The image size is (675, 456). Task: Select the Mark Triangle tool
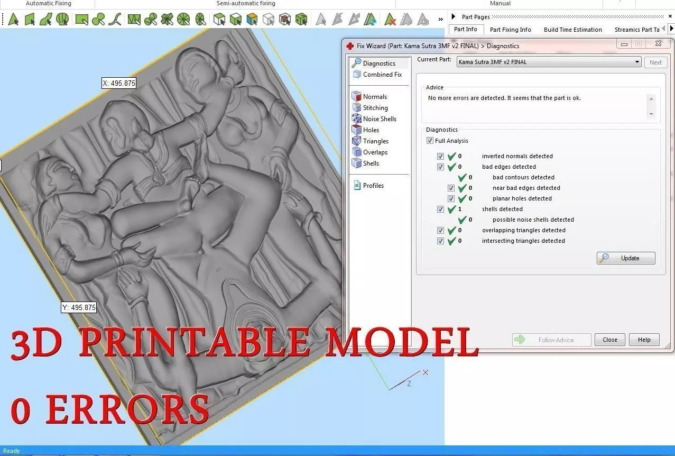coord(13,20)
